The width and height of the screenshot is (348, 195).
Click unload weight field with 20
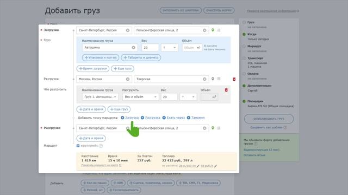point(169,97)
